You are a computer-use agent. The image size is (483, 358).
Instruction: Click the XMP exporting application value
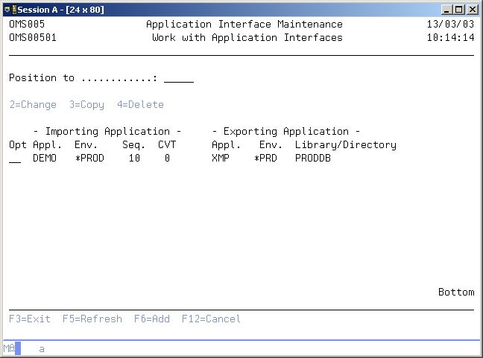coord(221,159)
